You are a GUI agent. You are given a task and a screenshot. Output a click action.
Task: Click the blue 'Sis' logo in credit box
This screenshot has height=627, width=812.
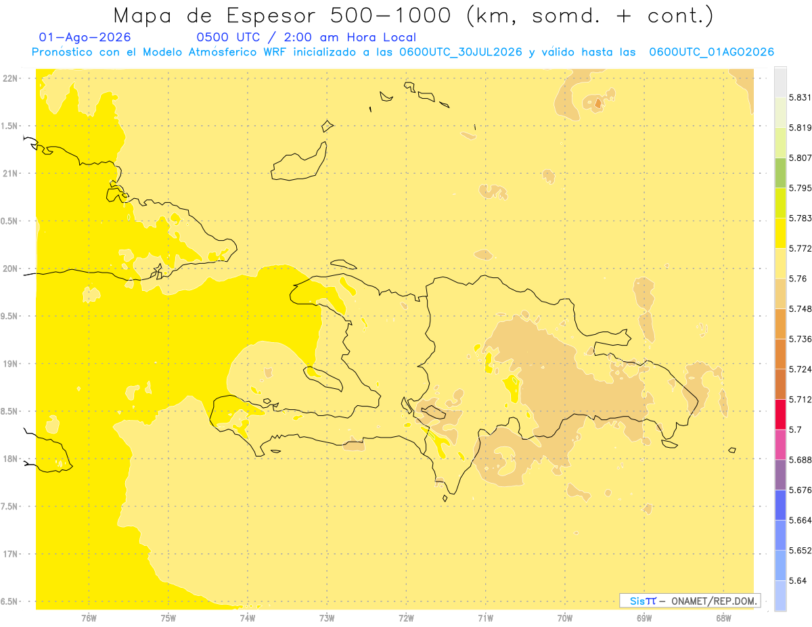pyautogui.click(x=637, y=601)
